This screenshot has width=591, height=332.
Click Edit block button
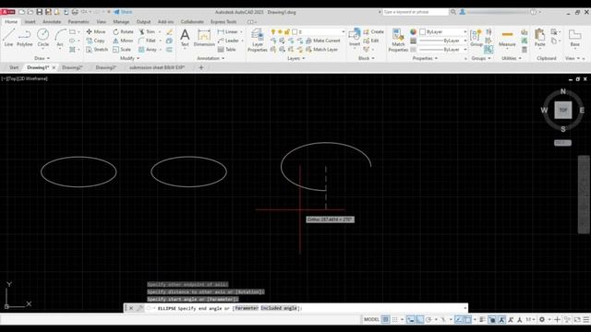tap(371, 41)
